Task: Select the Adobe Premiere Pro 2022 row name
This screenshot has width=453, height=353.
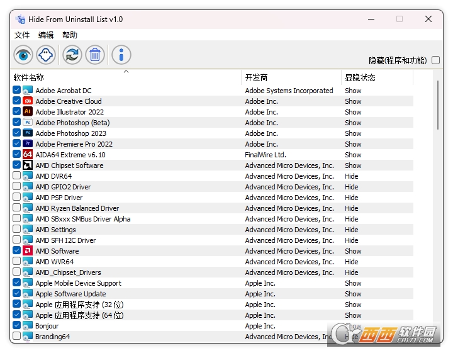Action: coord(74,144)
